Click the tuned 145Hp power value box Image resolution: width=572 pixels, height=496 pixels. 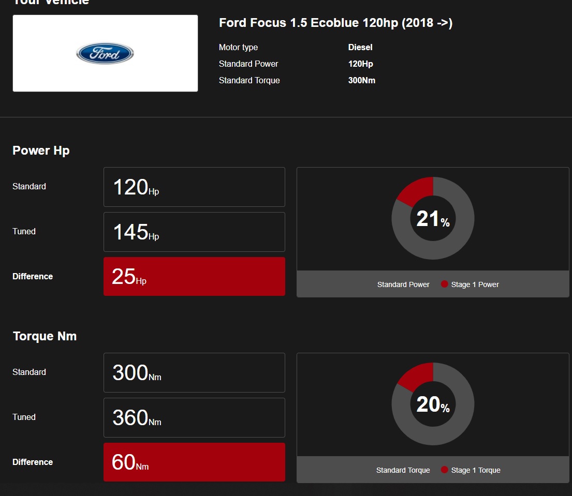pos(194,232)
